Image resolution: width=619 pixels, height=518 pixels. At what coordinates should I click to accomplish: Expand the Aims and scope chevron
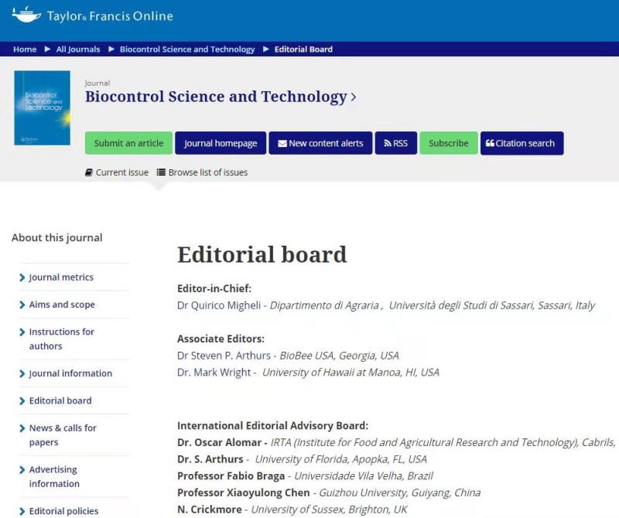pyautogui.click(x=22, y=305)
